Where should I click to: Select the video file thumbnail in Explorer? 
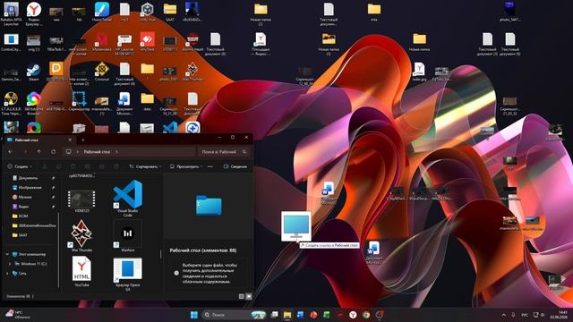click(81, 200)
